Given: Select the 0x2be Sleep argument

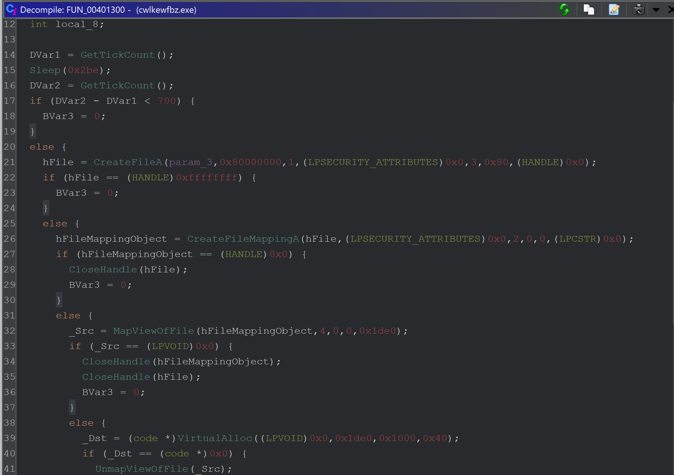Looking at the screenshot, I should [83, 70].
